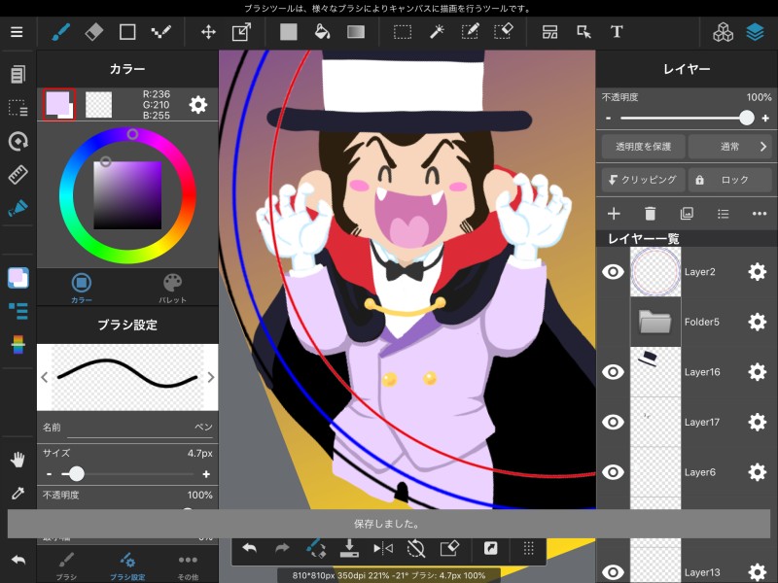
Task: Toggle visibility of Layer13
Action: (x=613, y=572)
